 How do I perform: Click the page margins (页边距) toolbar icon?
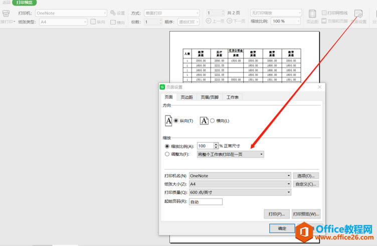(312, 16)
